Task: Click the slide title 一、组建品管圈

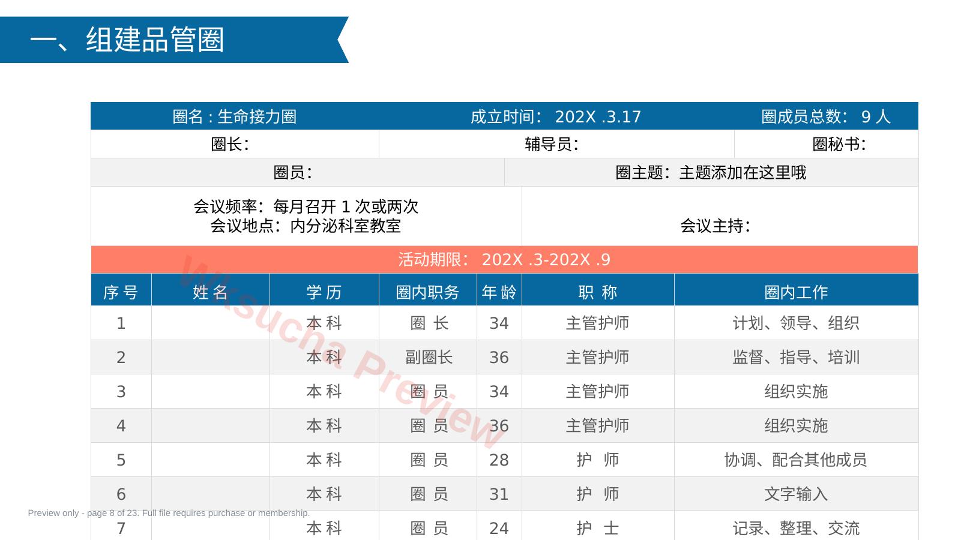Action: (x=127, y=40)
